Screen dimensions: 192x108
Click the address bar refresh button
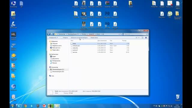121,34
